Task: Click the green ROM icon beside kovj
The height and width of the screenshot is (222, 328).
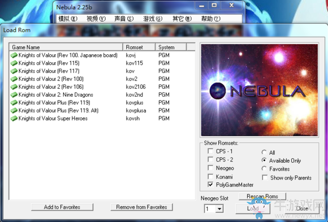Action: (14, 55)
